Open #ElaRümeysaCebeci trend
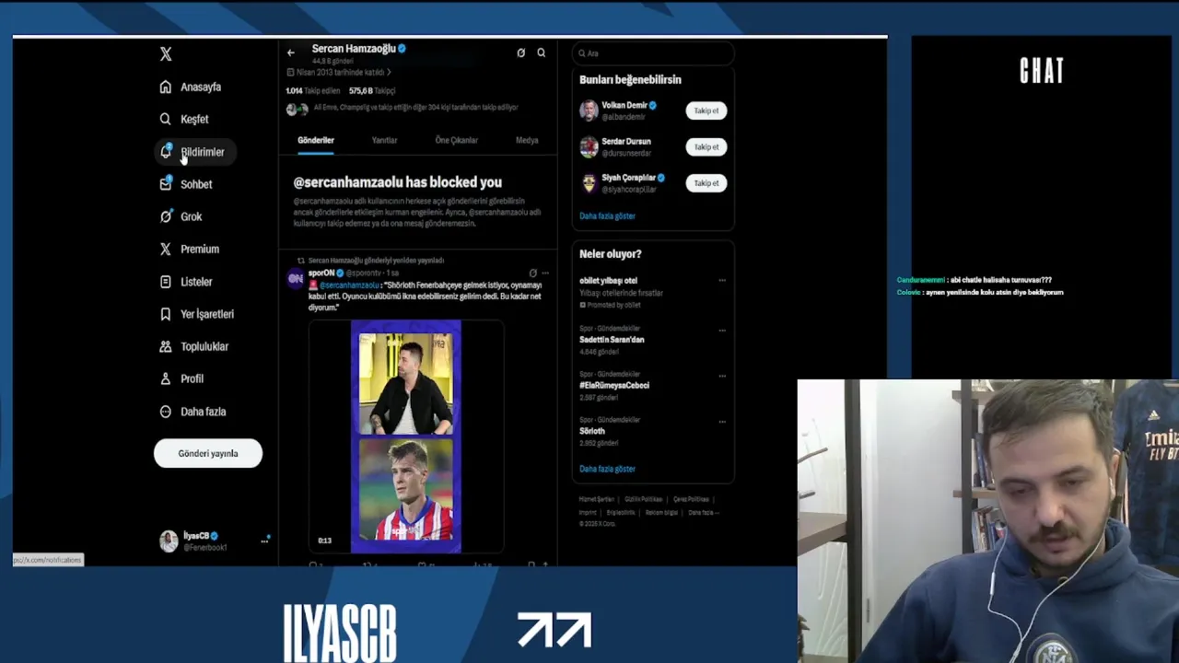 [x=614, y=385]
